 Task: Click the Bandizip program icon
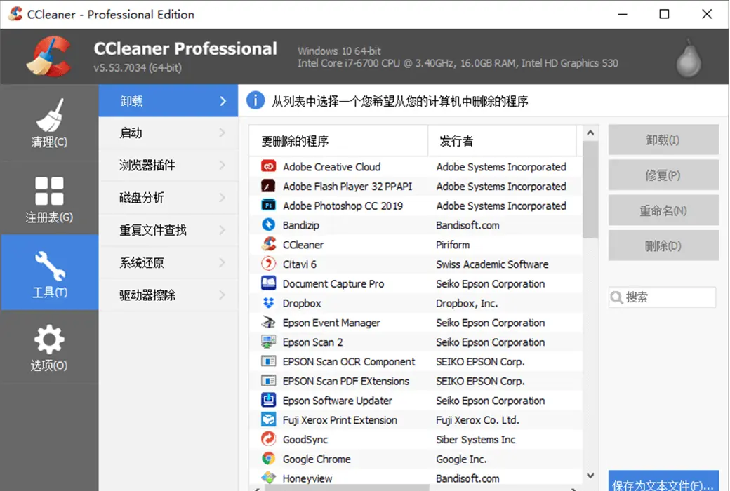coord(268,224)
